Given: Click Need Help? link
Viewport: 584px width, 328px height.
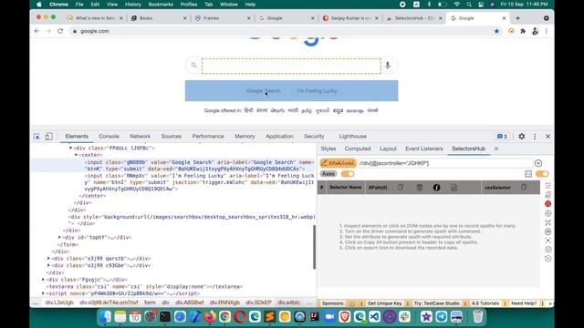Looking at the screenshot, I should point(524,303).
